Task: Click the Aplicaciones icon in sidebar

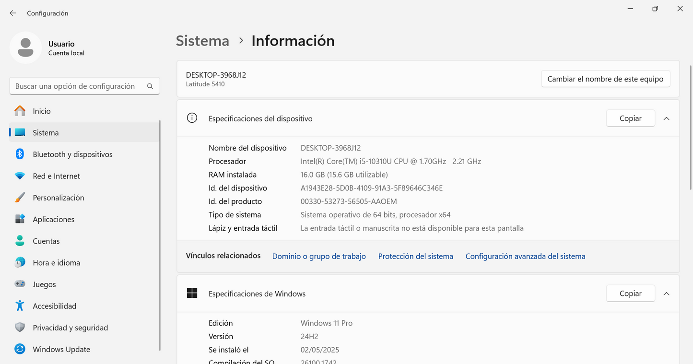Action: pos(20,219)
